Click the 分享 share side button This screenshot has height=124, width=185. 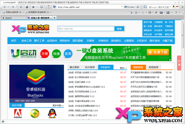pos(179,63)
